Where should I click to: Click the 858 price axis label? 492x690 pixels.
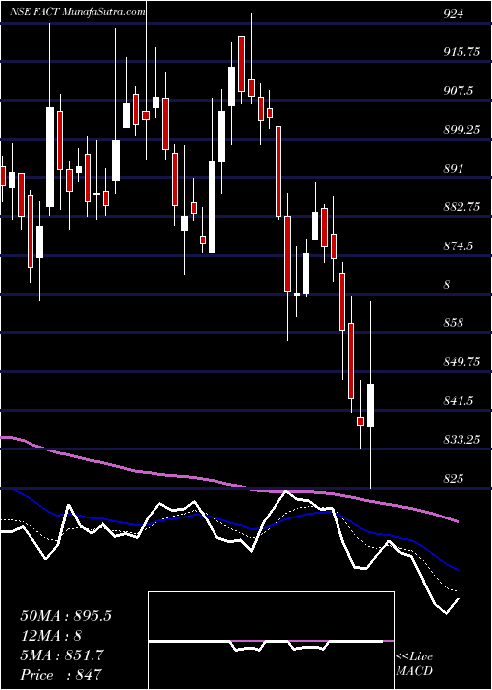coord(454,323)
